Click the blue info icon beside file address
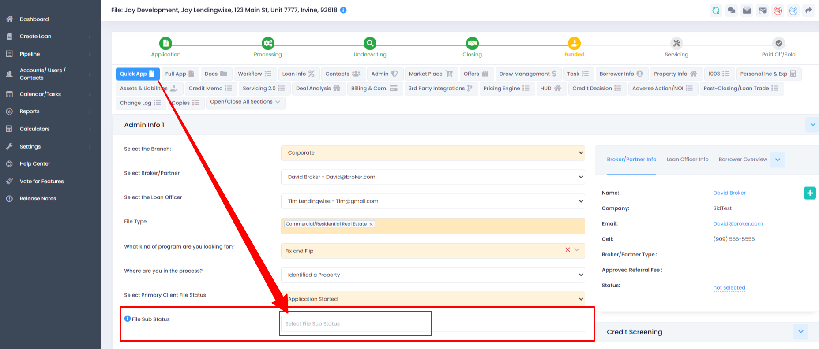This screenshot has height=349, width=819. tap(343, 10)
